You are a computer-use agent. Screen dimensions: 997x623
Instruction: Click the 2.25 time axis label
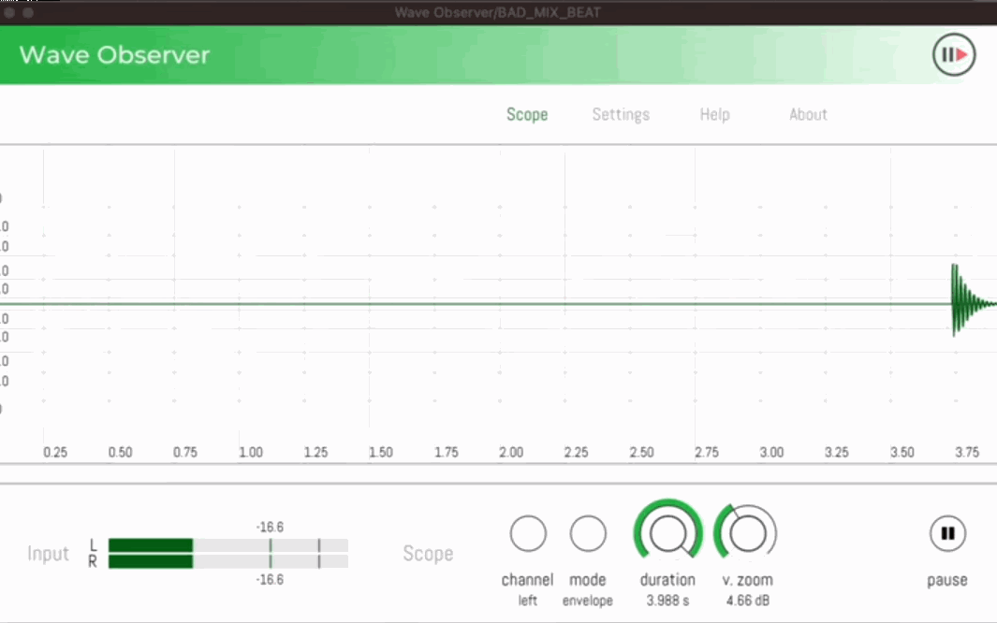click(x=576, y=452)
